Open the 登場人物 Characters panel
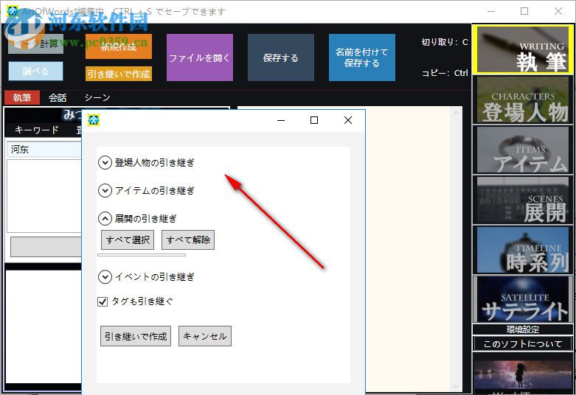This screenshot has height=395, width=576. [x=522, y=99]
